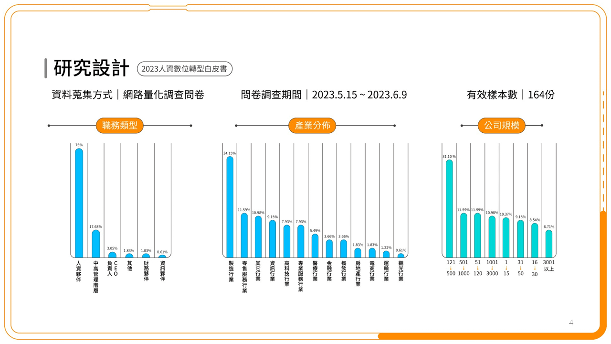Select the 職務類型 orange header badge

tap(119, 126)
